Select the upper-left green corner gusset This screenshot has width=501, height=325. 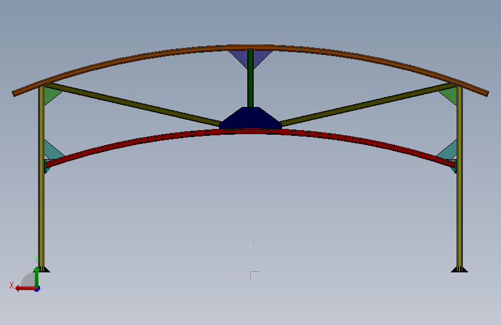pyautogui.click(x=51, y=94)
